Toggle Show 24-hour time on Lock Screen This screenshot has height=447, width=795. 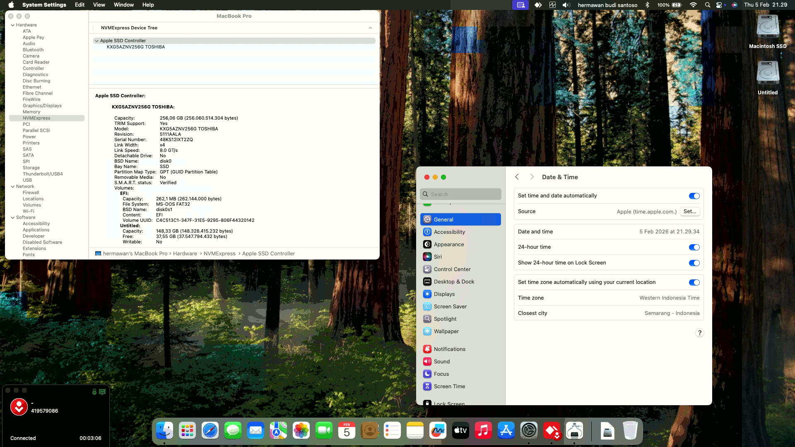[x=694, y=263]
